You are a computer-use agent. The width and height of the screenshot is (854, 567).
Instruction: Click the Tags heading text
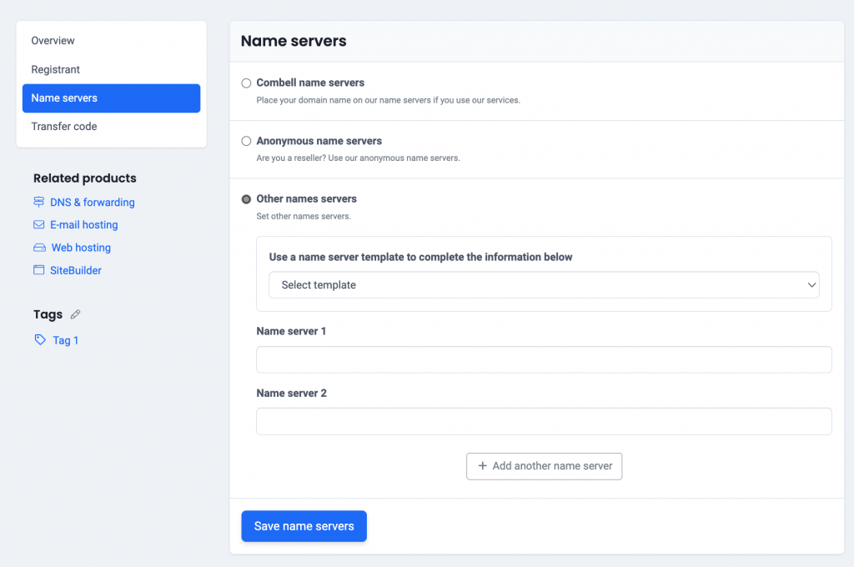click(48, 314)
